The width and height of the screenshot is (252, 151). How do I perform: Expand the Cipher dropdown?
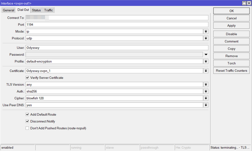[206, 98]
